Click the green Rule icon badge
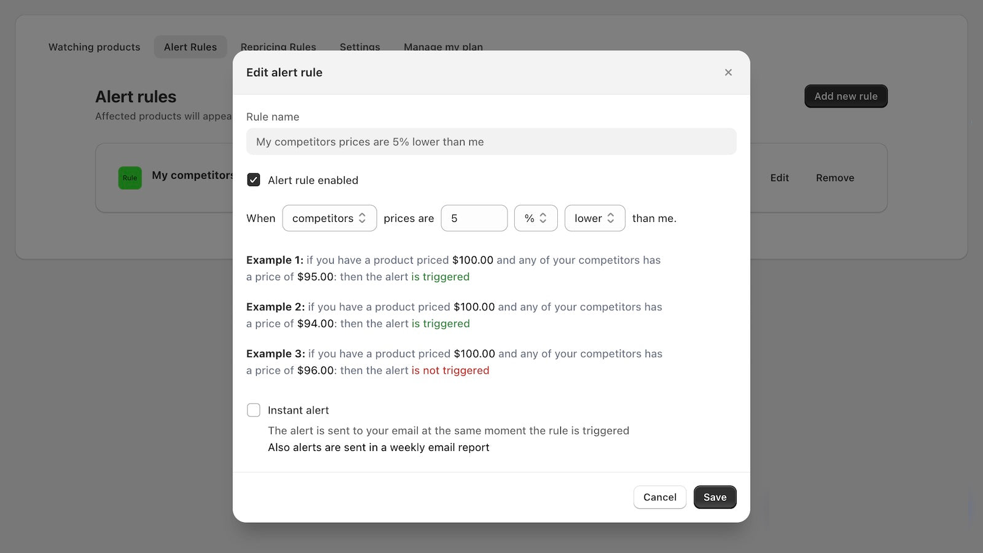This screenshot has width=983, height=553. pyautogui.click(x=130, y=178)
